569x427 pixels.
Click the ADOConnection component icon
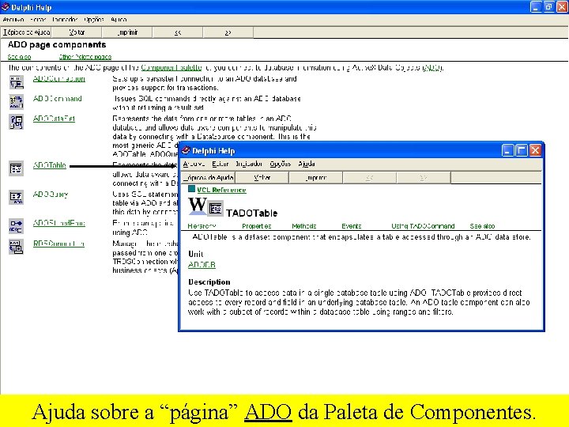point(17,82)
